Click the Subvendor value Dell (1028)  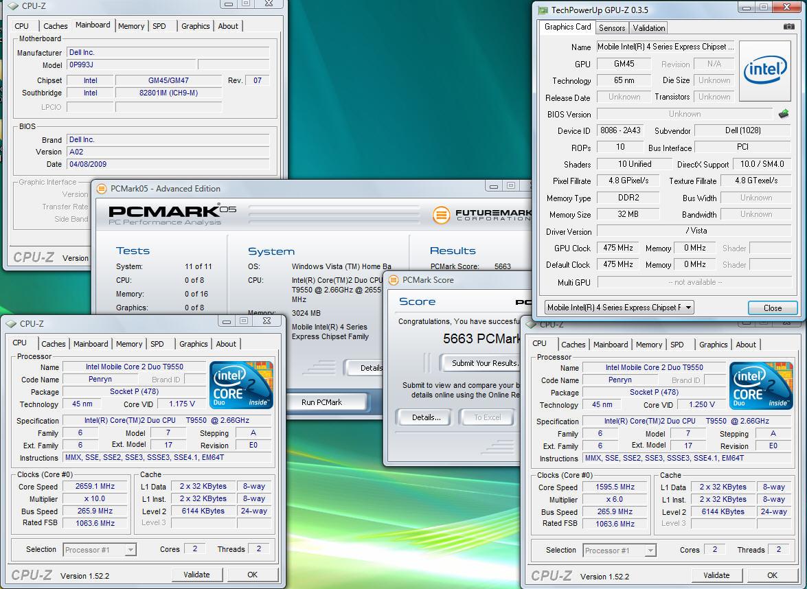coord(742,130)
